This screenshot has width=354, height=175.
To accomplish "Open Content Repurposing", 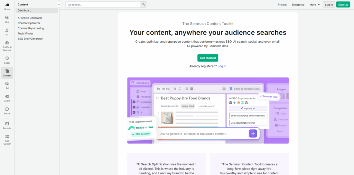I will (x=31, y=28).
